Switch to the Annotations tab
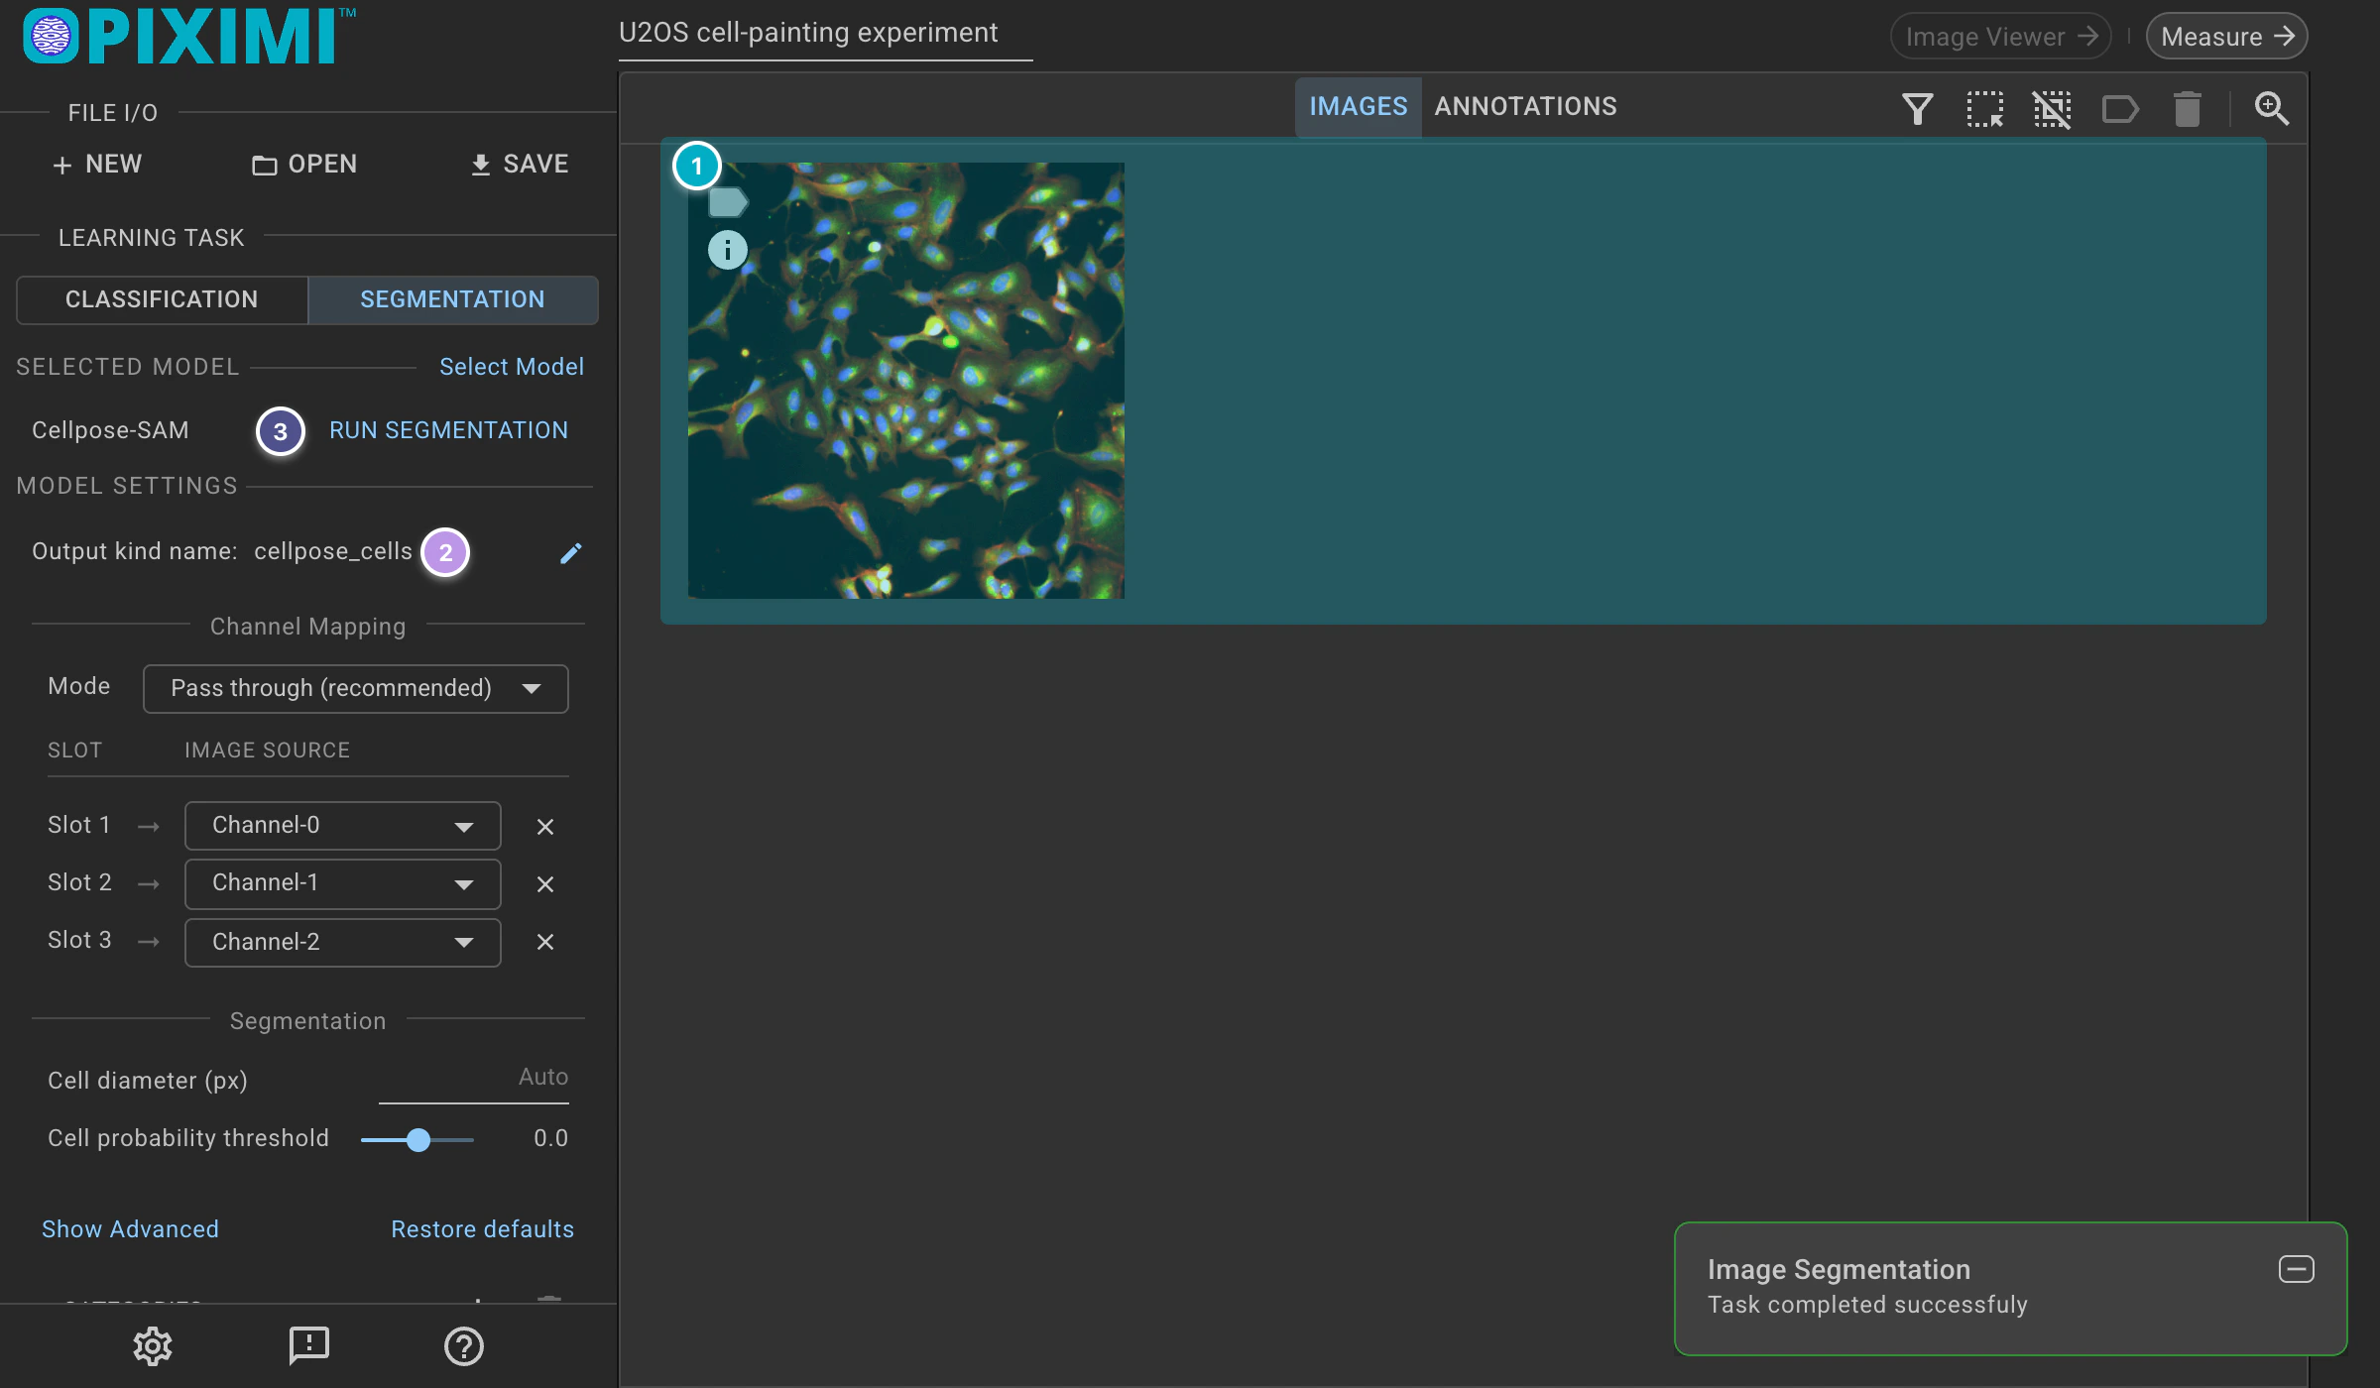2380x1388 pixels. pos(1526,106)
